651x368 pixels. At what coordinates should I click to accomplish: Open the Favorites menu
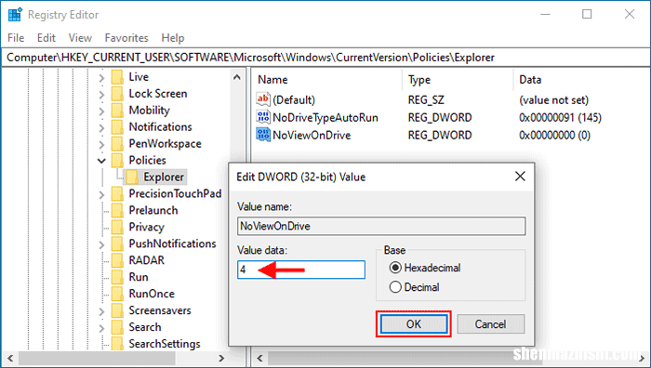126,38
